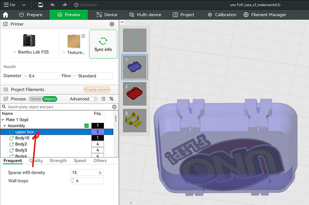Click the Fila. column header

click(x=98, y=114)
